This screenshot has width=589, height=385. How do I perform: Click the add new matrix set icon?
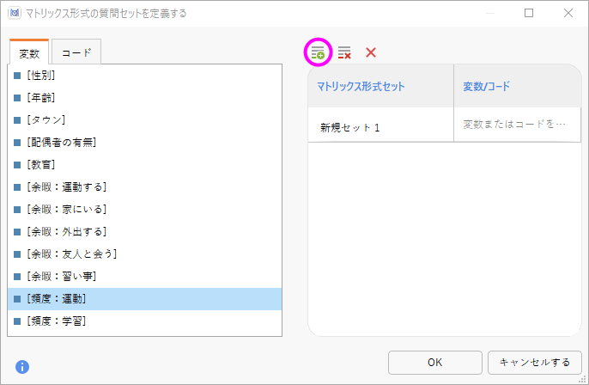point(318,52)
